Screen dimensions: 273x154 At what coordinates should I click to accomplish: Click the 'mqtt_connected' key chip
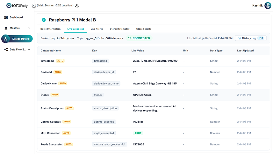(104, 133)
